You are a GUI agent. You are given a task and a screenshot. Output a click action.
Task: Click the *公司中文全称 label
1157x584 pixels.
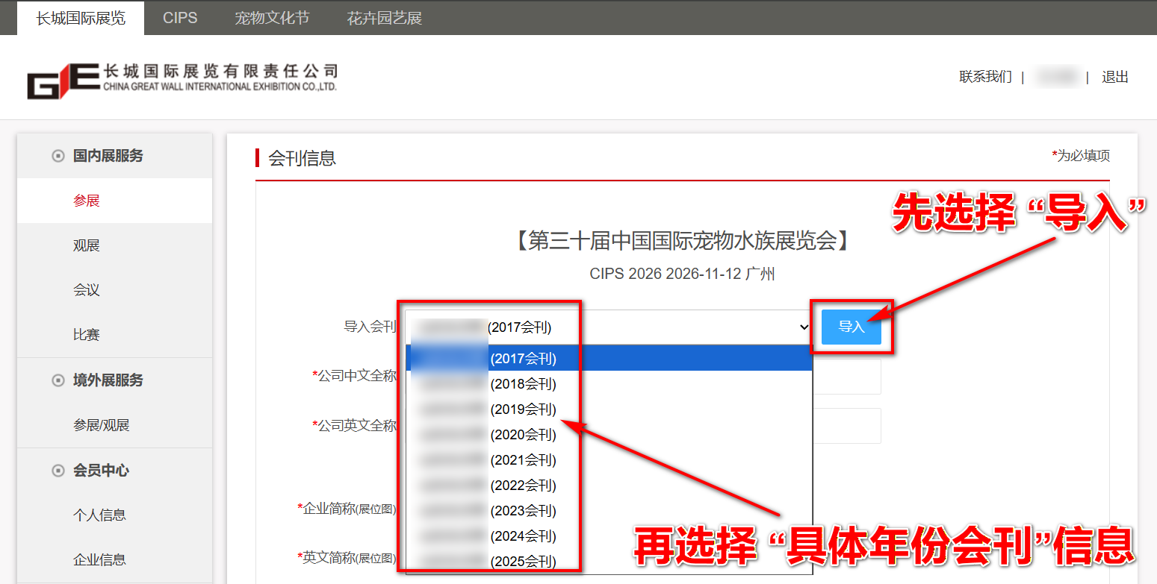[354, 376]
